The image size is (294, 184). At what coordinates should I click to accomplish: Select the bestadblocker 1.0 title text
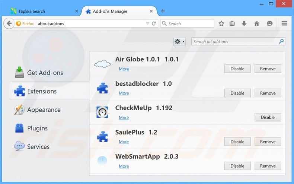click(x=143, y=84)
